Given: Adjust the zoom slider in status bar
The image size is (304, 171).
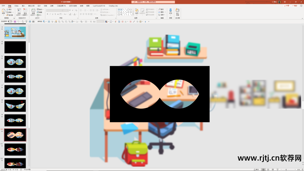Looking at the screenshot, I should tap(286, 169).
